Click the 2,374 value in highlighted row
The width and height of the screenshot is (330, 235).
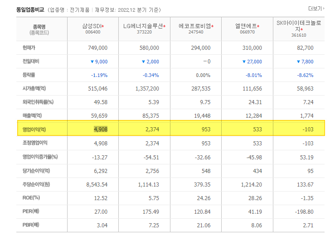(152, 129)
